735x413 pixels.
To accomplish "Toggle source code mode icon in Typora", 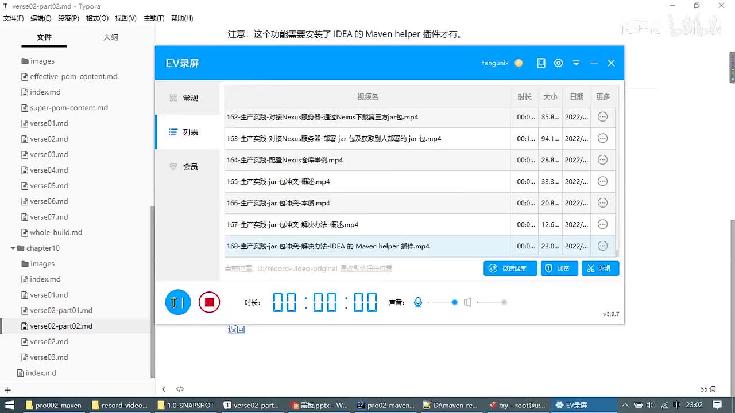I will click(x=180, y=389).
